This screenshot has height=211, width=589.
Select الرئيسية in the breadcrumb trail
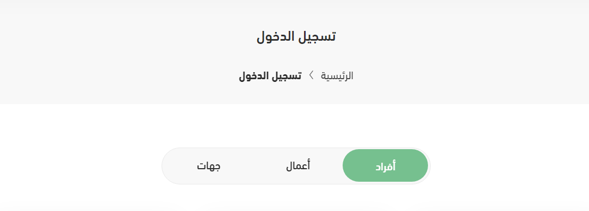pos(337,76)
